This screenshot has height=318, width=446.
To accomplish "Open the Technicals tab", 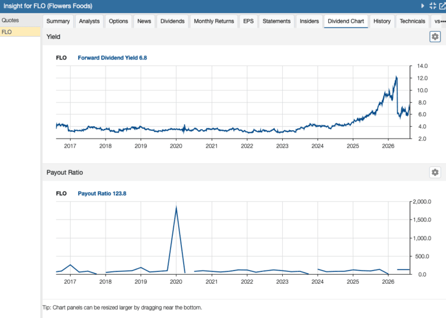I will 412,22.
